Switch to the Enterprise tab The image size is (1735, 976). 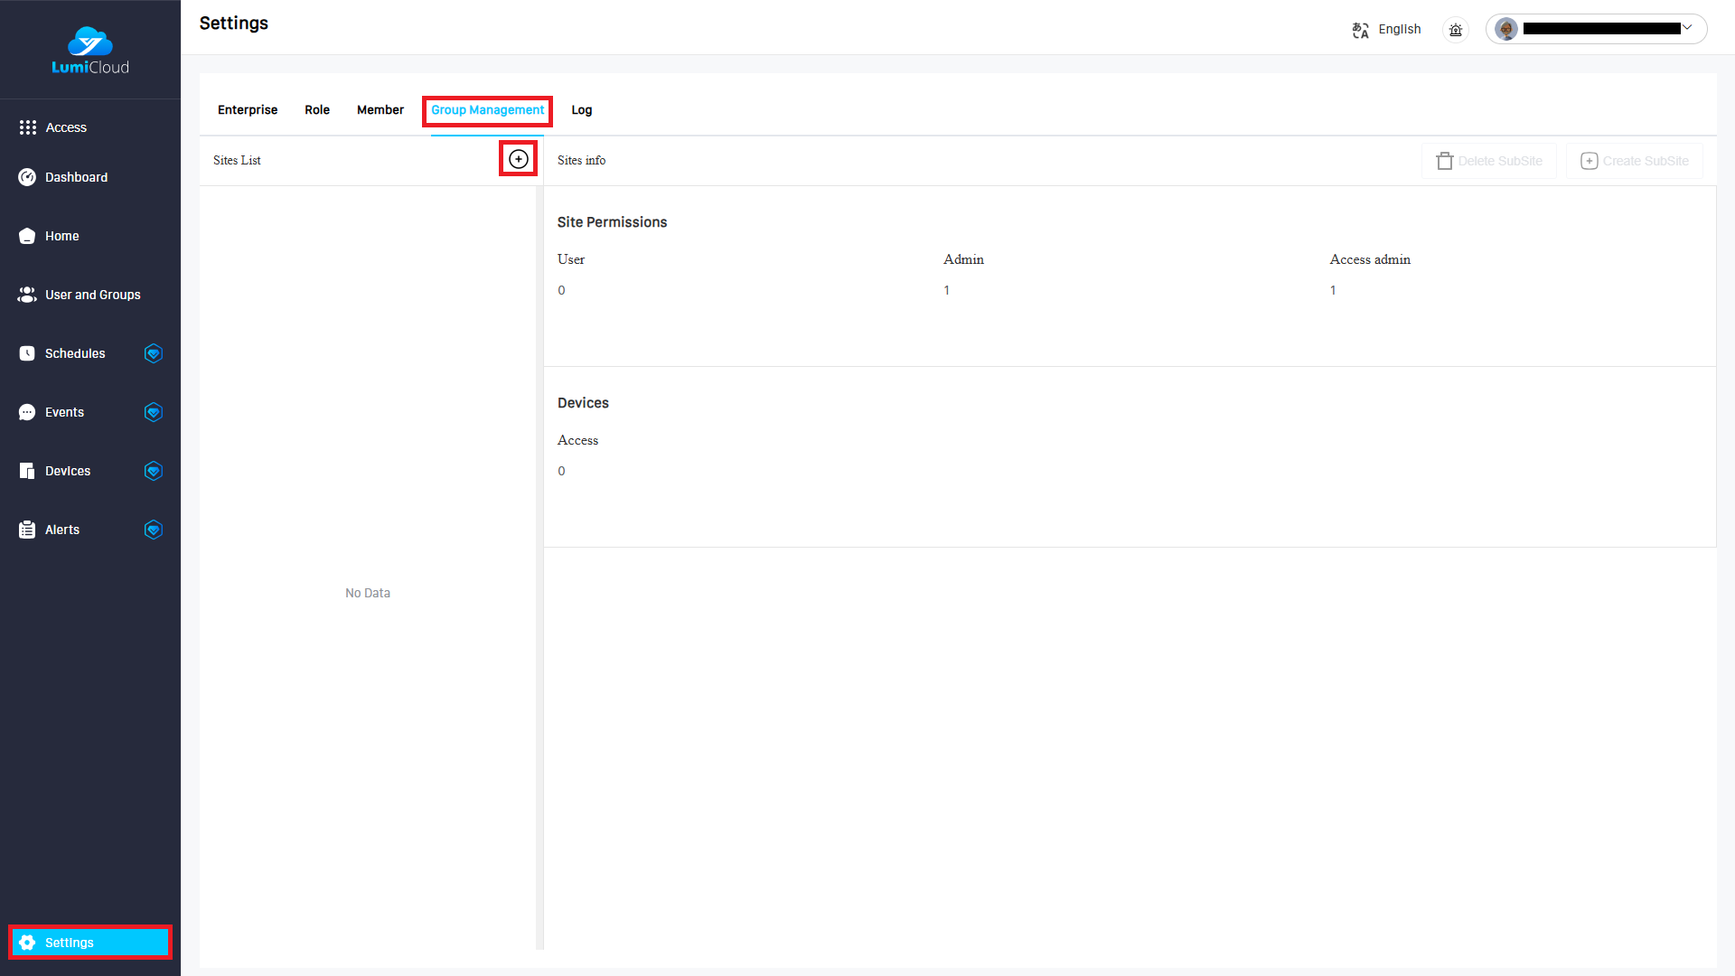[x=248, y=110]
